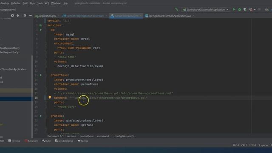Click the run gutter arrow beside services
272x153 pixels.
coord(41,25)
